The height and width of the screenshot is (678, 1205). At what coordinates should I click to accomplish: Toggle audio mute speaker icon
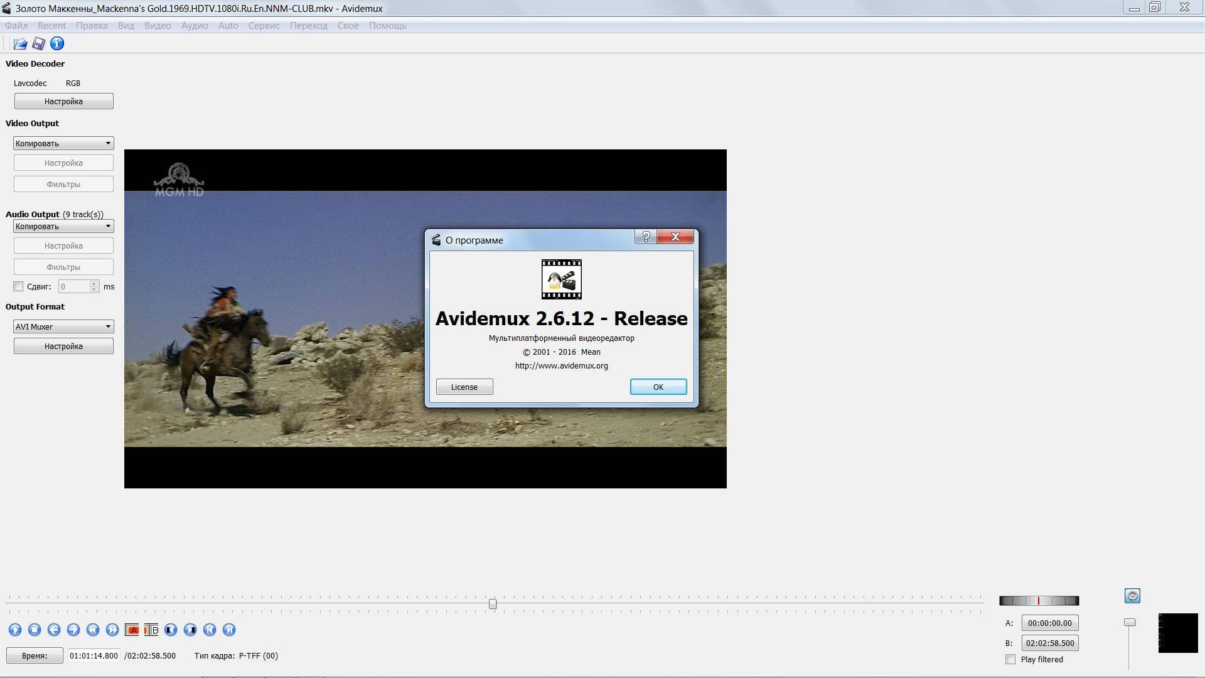pyautogui.click(x=1132, y=596)
